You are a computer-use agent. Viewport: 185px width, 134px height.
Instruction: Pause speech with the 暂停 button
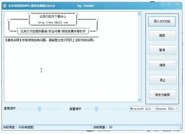coord(162,50)
